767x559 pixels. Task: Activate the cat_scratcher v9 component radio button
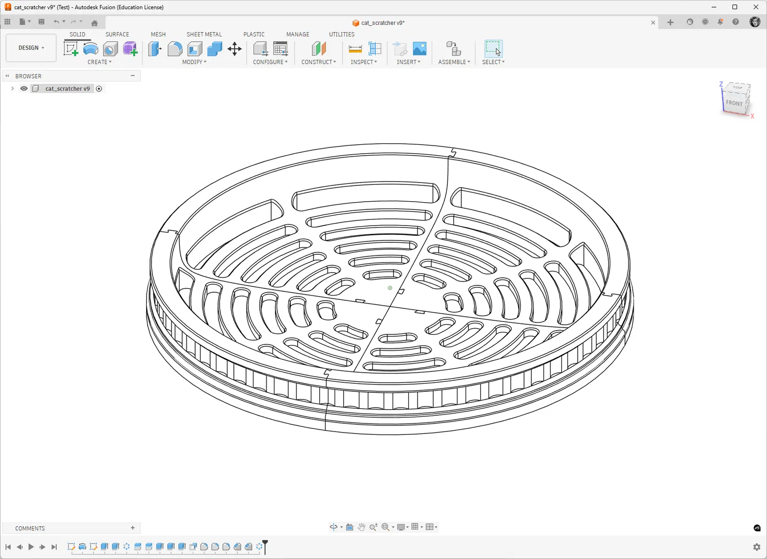pos(99,89)
